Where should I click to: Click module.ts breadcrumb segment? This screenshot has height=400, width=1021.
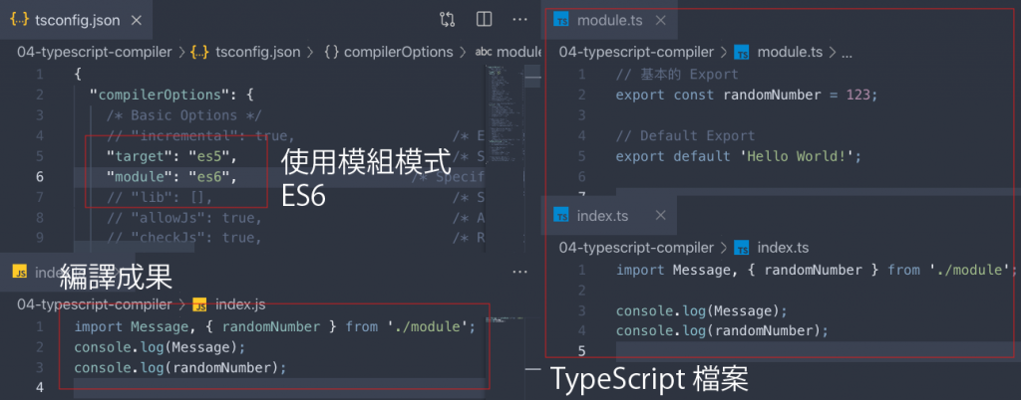point(790,52)
